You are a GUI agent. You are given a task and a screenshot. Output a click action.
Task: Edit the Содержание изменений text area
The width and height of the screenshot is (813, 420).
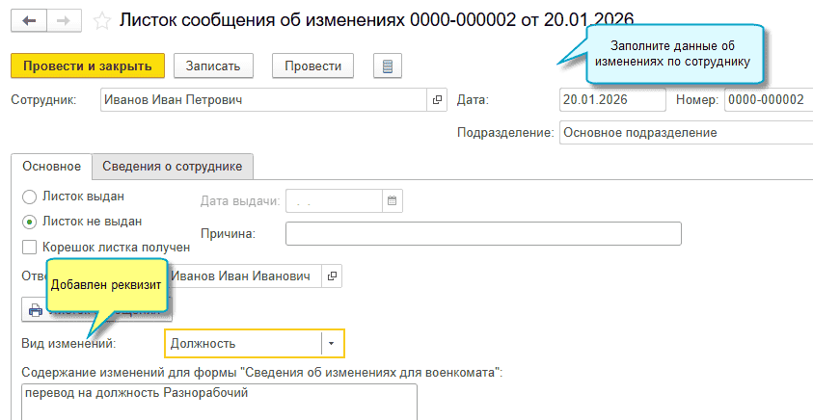(217, 403)
